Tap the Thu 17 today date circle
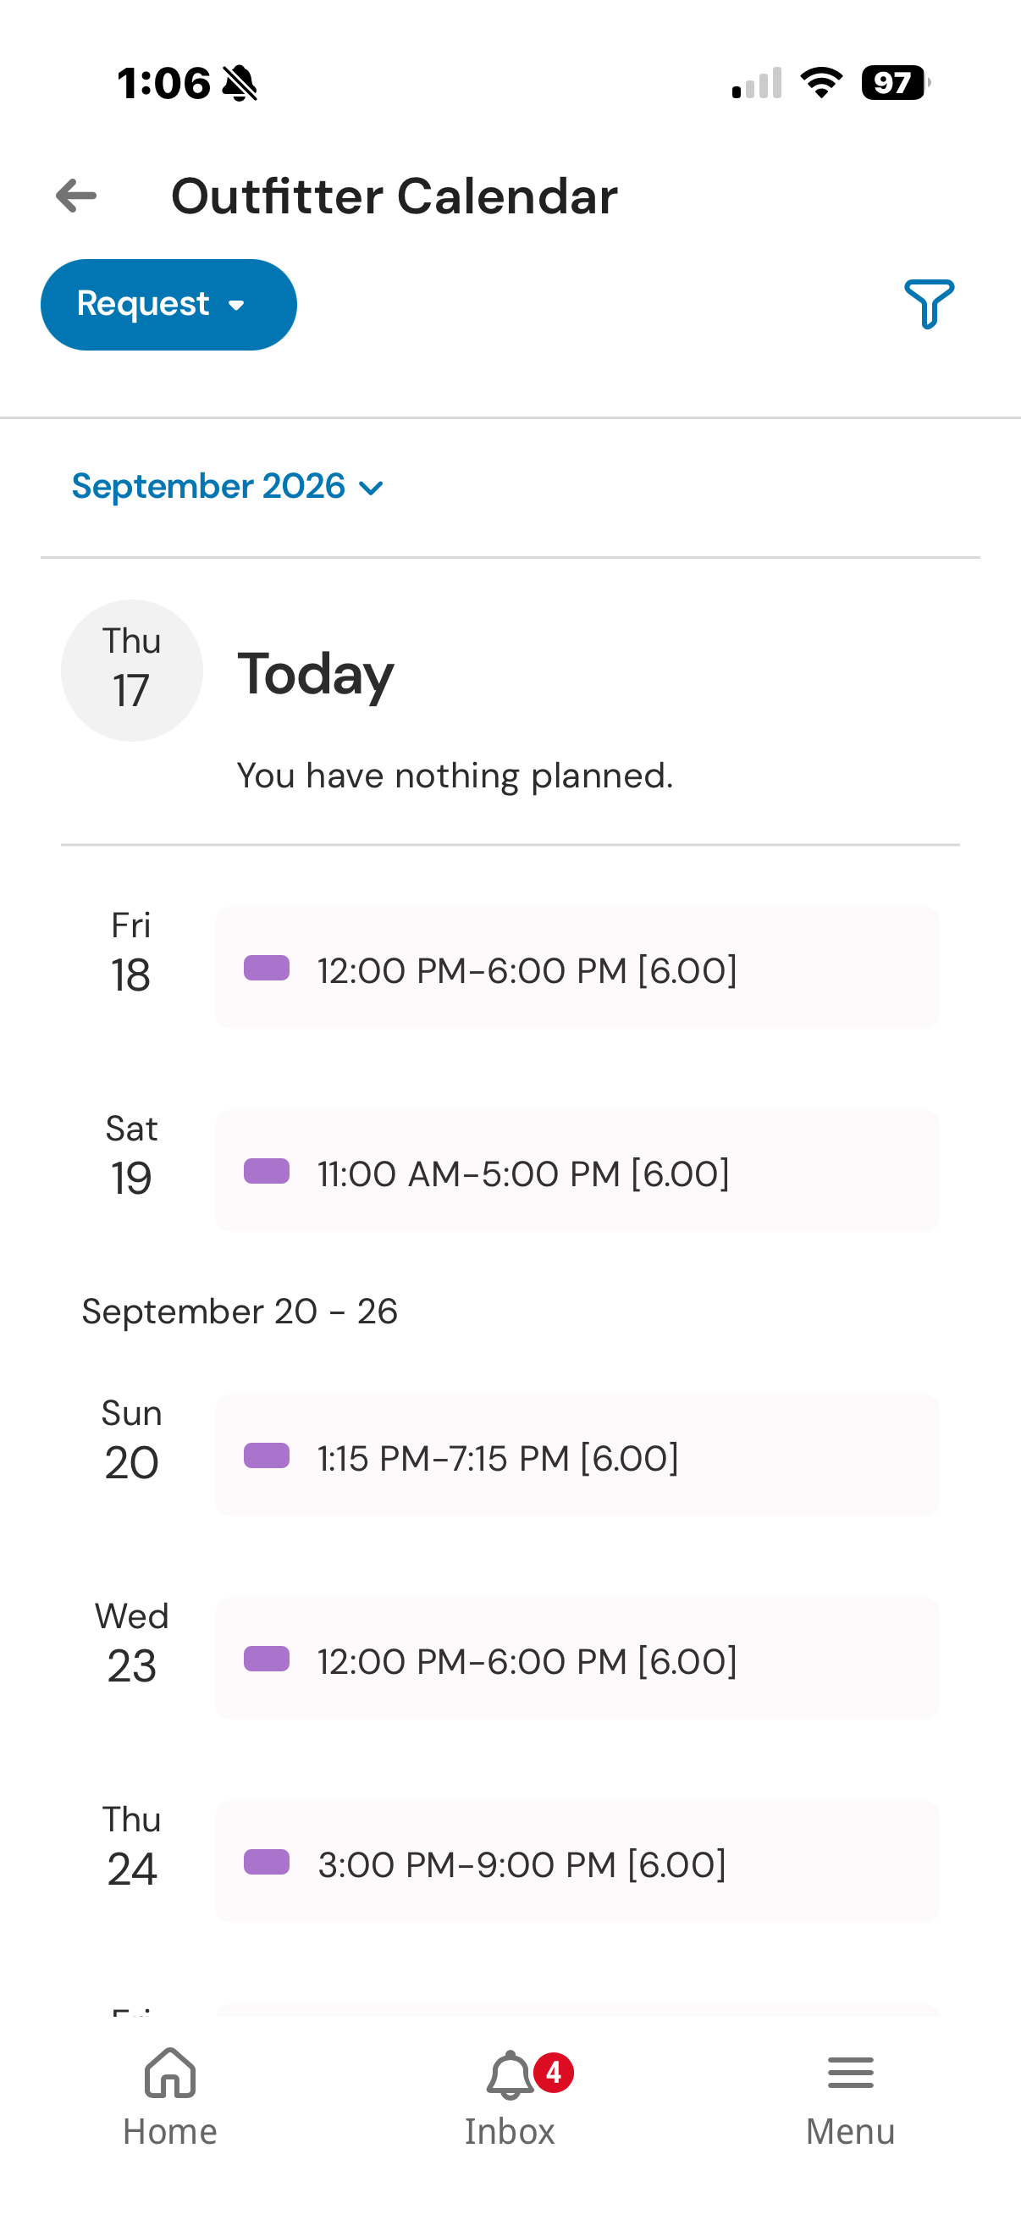This screenshot has height=2220, width=1021. point(132,671)
